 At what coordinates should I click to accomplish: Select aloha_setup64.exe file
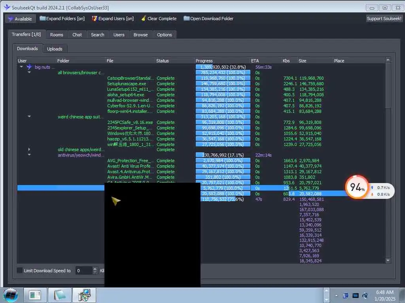tap(125, 95)
